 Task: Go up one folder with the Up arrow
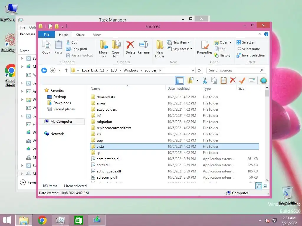66,70
